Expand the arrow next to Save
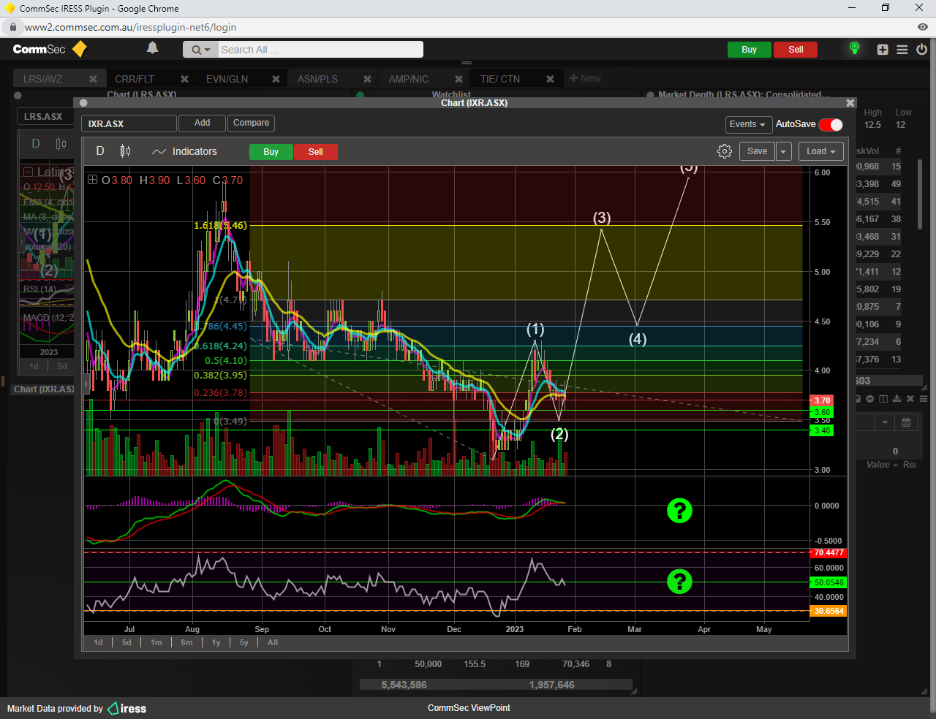 [x=783, y=151]
